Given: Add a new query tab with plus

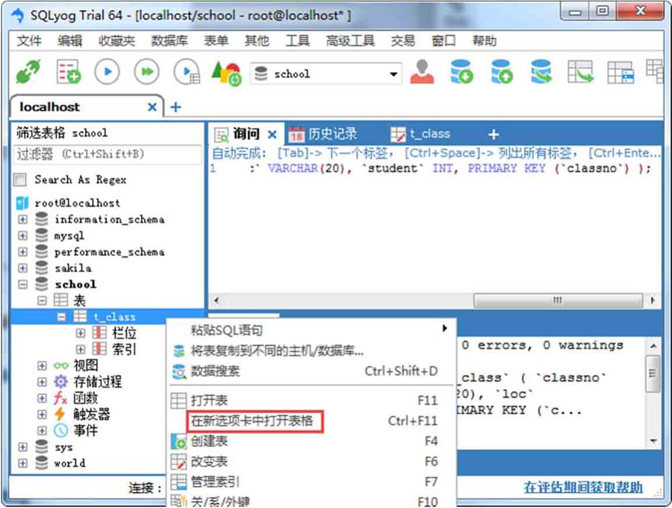Looking at the screenshot, I should (494, 134).
